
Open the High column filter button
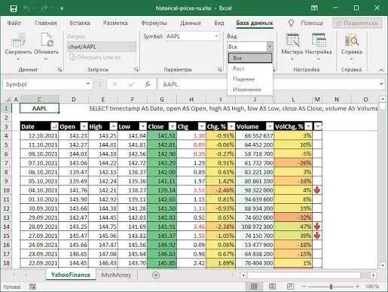point(114,126)
